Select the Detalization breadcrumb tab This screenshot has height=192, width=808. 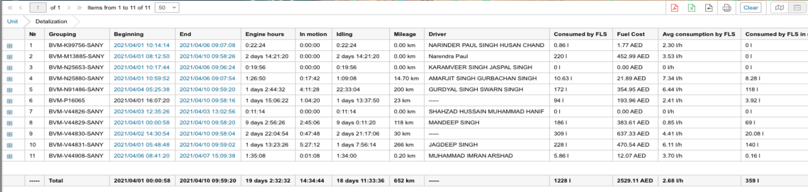pyautogui.click(x=51, y=22)
